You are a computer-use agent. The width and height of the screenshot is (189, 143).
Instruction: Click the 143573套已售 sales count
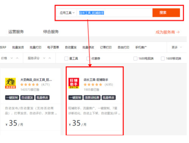30,90
